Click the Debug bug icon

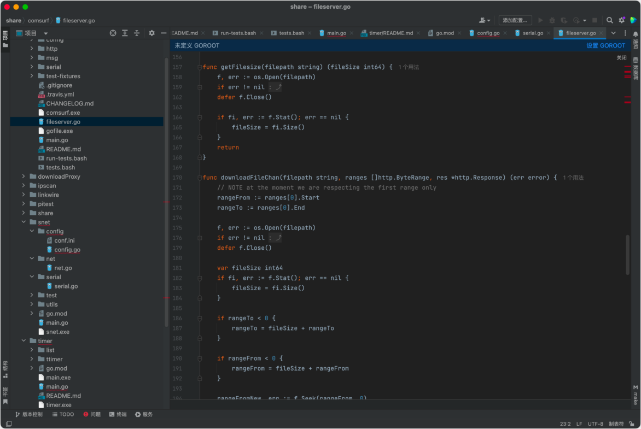tap(552, 20)
